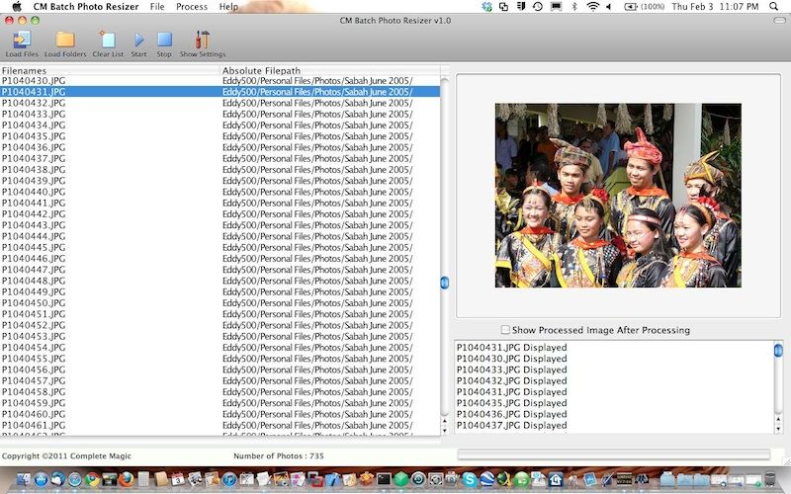Click the Load Folders toolbar icon
Screen dimensions: 791x494
click(x=65, y=40)
